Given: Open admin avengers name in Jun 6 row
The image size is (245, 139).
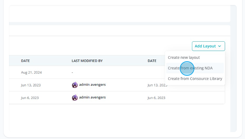Looking at the screenshot, I should (92, 97).
